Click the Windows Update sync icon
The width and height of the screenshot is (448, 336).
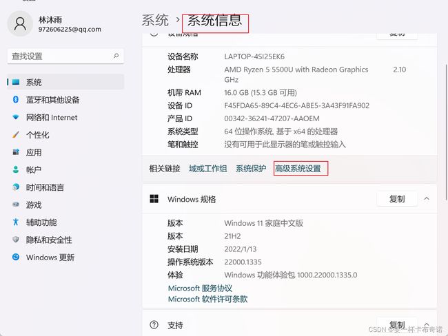(x=16, y=257)
